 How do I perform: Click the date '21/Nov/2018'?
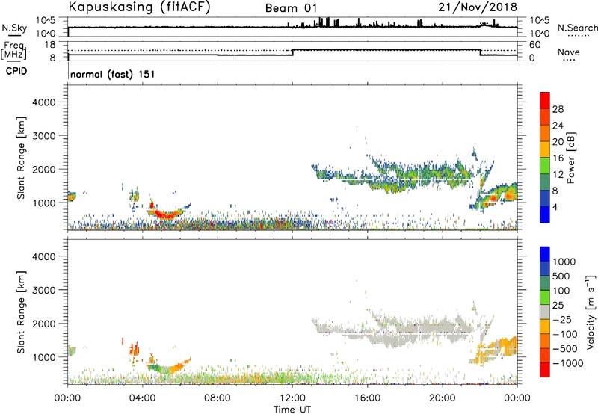[478, 7]
